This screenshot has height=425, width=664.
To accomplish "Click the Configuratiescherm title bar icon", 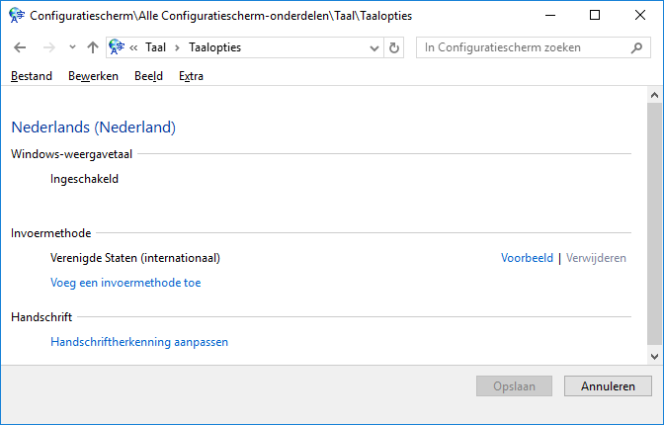I will point(16,16).
